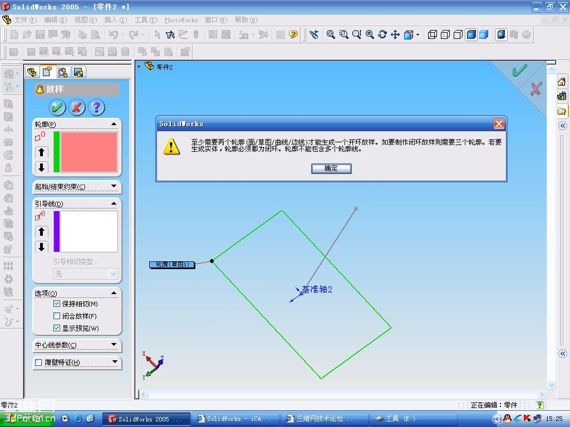Image resolution: width=570 pixels, height=427 pixels.
Task: Toggle the 显示预览(W) checkbox
Action: click(x=57, y=328)
